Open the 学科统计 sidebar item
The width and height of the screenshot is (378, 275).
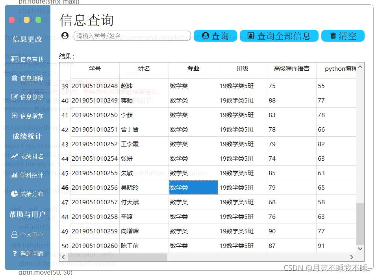coord(27,175)
